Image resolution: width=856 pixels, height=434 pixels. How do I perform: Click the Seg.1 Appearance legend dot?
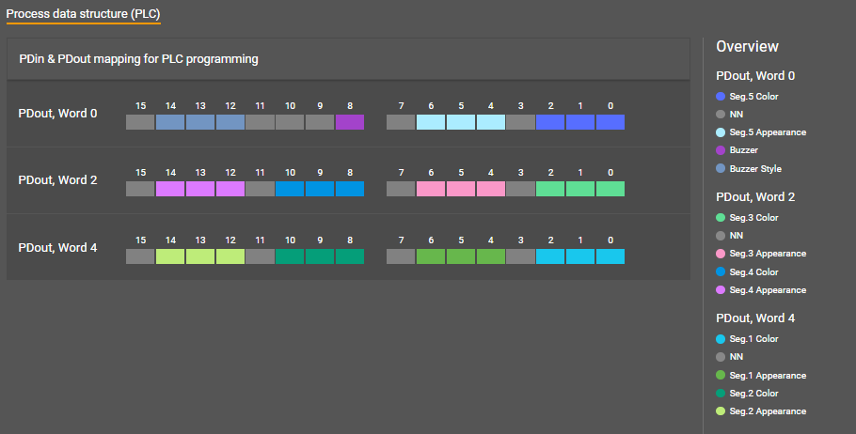[x=721, y=375]
